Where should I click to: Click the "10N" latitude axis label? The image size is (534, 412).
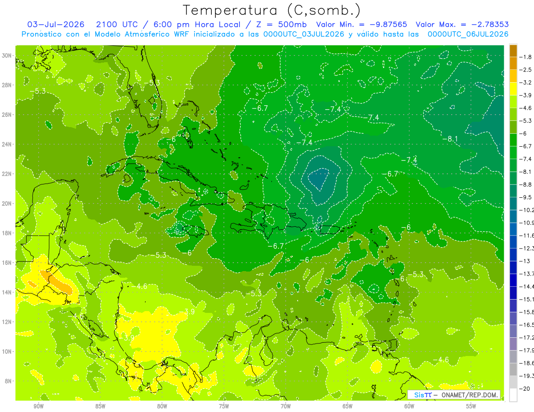[x=7, y=351]
